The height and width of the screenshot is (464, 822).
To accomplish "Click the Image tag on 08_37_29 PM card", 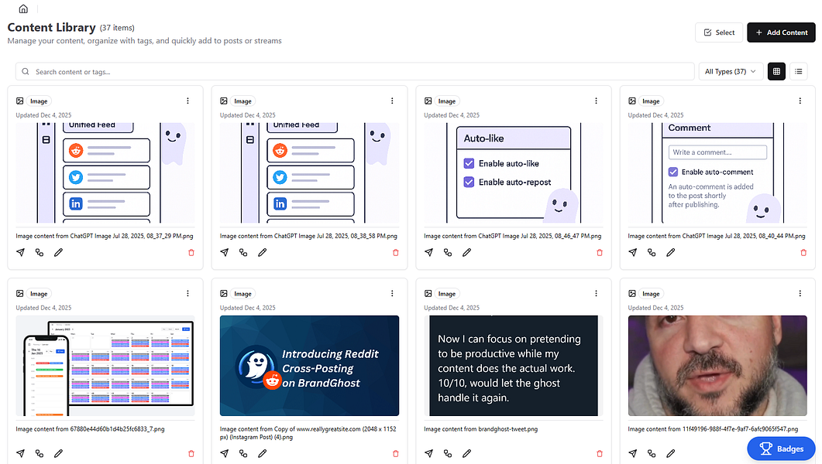I will [x=38, y=101].
